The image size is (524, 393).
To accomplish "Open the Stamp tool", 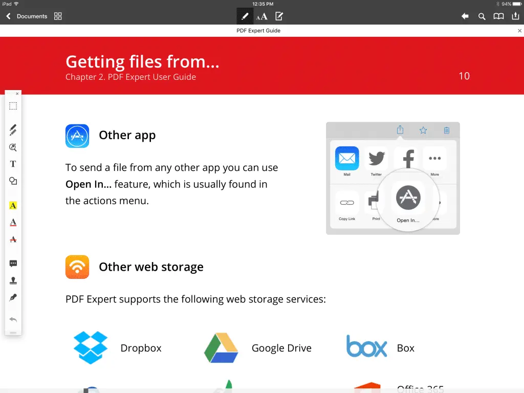I will [x=13, y=280].
